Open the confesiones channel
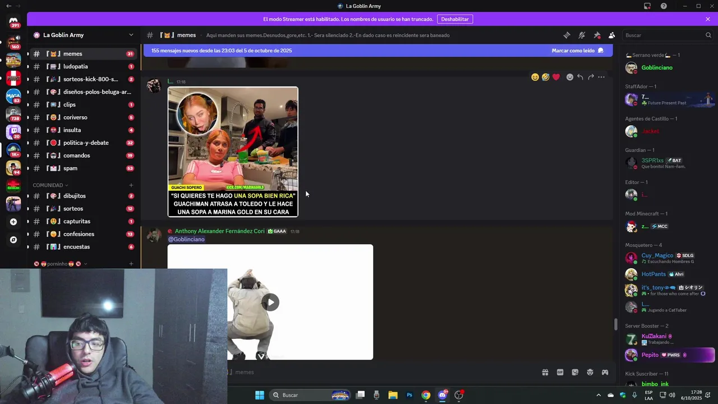The width and height of the screenshot is (718, 404). pyautogui.click(x=83, y=234)
